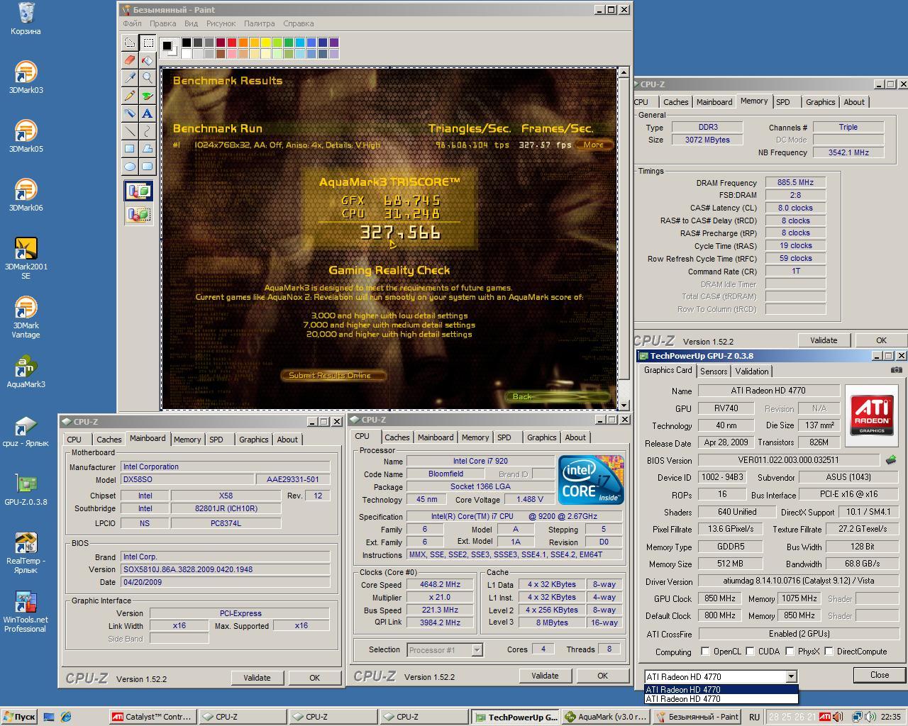Click the ATI Radeon logo in GPU-Z
Image resolution: width=908 pixels, height=726 pixels.
point(872,415)
